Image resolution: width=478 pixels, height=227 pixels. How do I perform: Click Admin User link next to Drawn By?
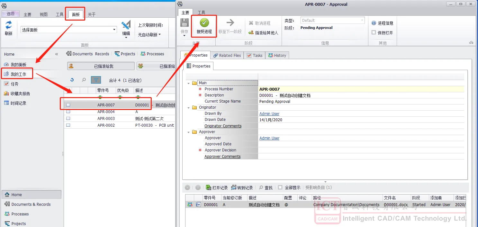tap(269, 114)
